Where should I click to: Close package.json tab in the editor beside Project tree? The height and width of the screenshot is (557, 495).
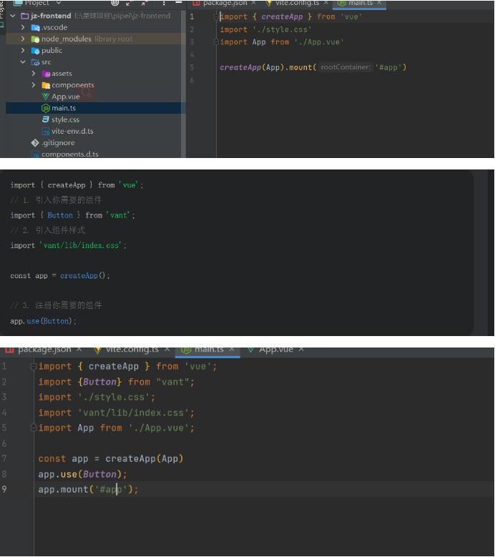click(x=253, y=3)
